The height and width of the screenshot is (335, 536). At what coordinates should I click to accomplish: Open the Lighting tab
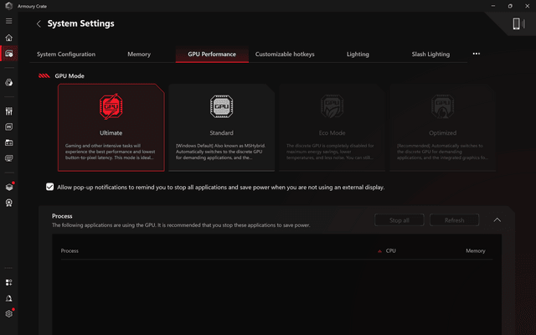point(358,54)
